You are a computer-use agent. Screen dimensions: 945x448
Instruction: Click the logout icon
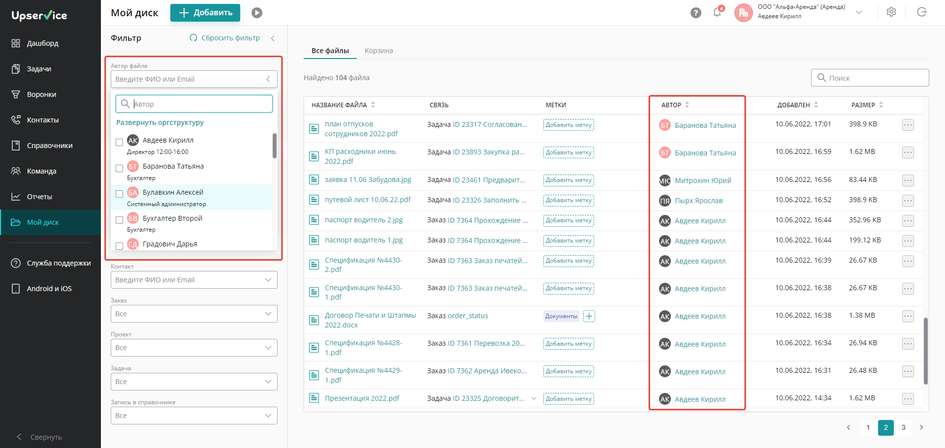[x=922, y=12]
